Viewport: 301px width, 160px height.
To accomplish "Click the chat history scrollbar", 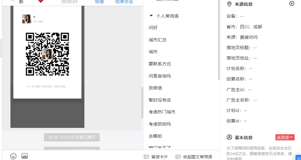I will (x=142, y=103).
